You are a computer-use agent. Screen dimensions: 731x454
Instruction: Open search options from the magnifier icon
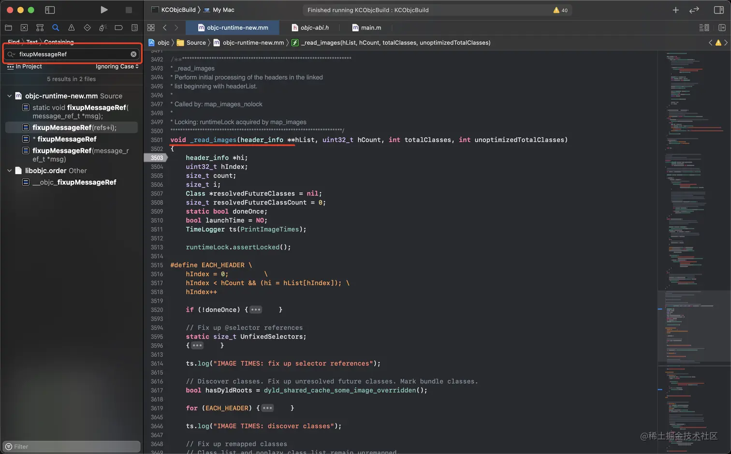[11, 54]
